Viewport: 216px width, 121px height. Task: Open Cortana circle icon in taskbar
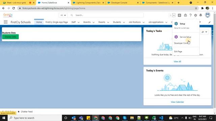(x=66, y=118)
